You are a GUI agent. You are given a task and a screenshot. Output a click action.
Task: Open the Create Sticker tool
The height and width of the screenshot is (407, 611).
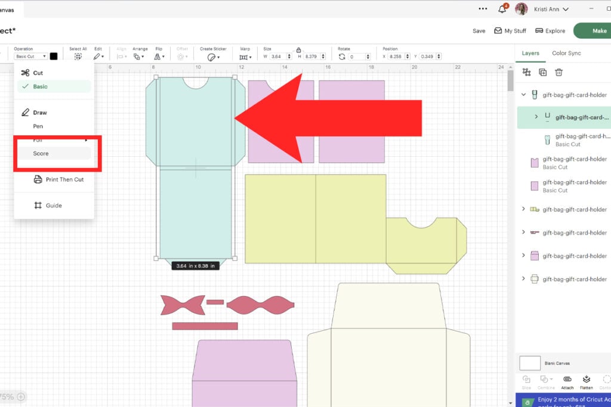pos(211,56)
